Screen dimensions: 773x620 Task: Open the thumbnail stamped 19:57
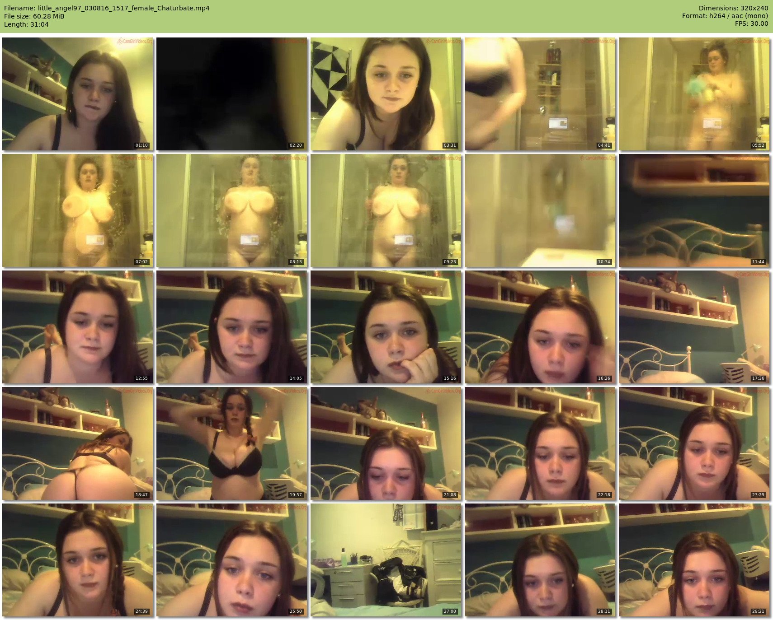coord(232,443)
